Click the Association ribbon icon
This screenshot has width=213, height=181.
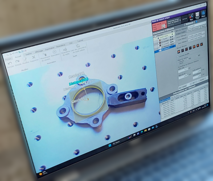(55, 52)
